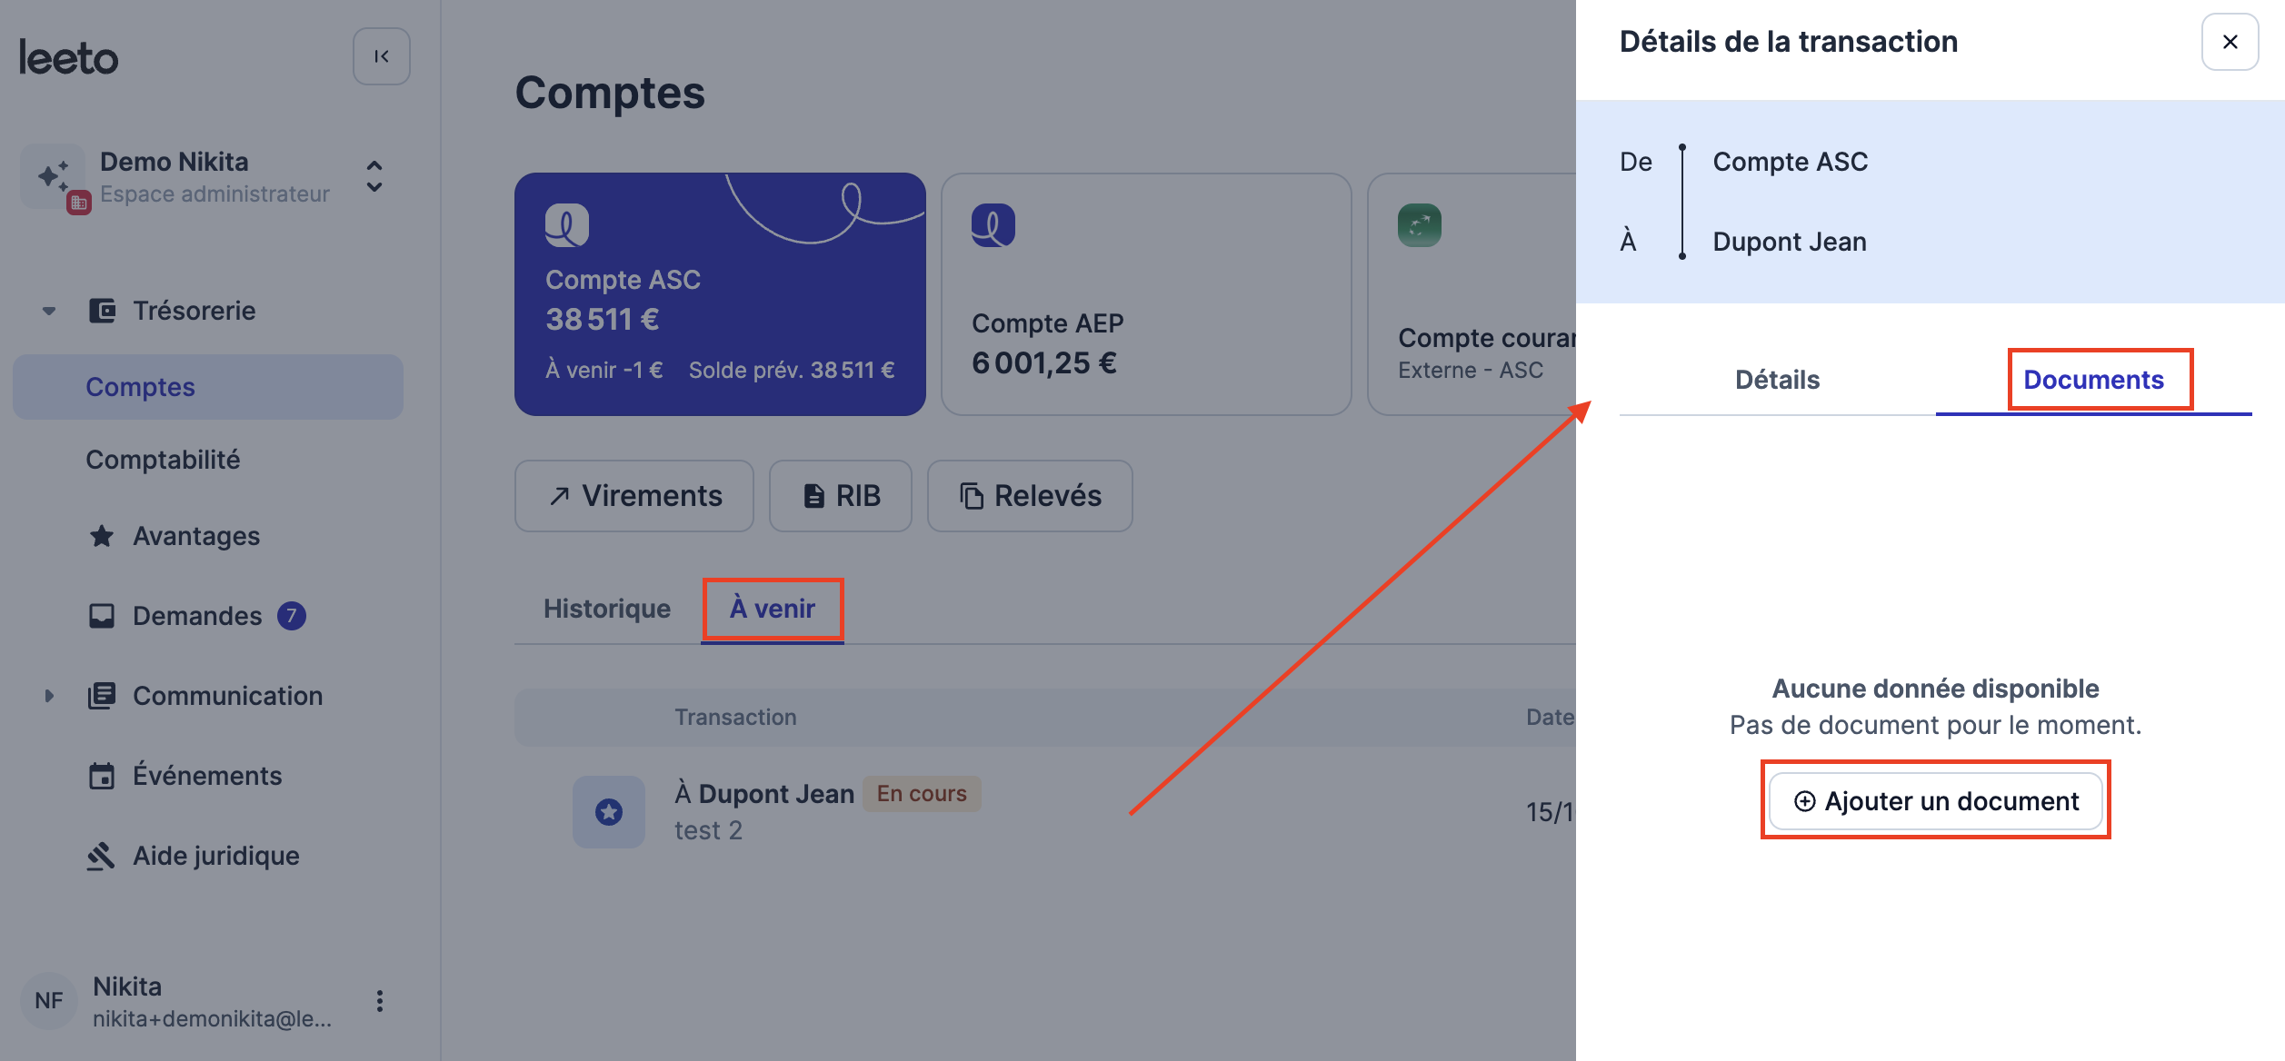Open the Nikita user options menu
The height and width of the screenshot is (1061, 2285).
coord(380,1001)
